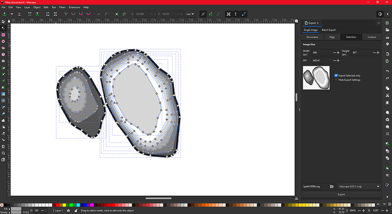Toggle snapping button at top right
The width and height of the screenshot is (392, 214).
pyautogui.click(x=380, y=14)
